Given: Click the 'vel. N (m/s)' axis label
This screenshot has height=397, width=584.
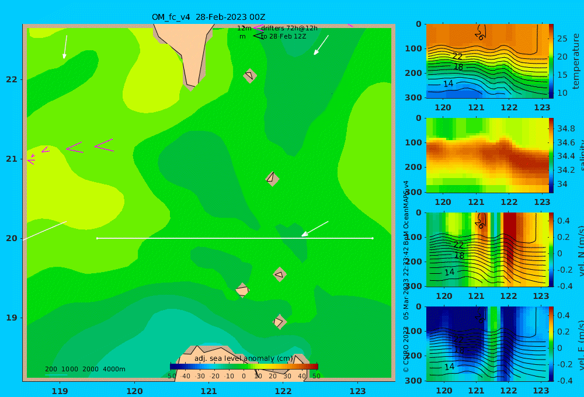Looking at the screenshot, I should click(581, 250).
